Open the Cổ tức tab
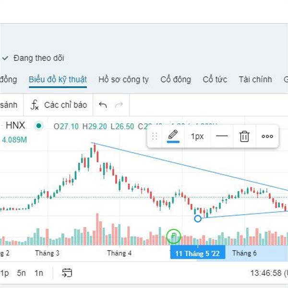 pos(215,80)
